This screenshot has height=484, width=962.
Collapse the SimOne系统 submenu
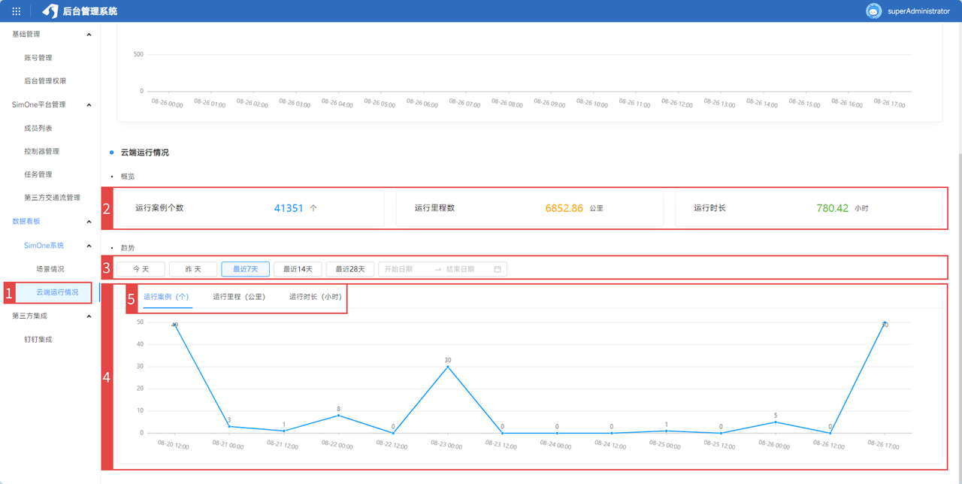pyautogui.click(x=89, y=246)
